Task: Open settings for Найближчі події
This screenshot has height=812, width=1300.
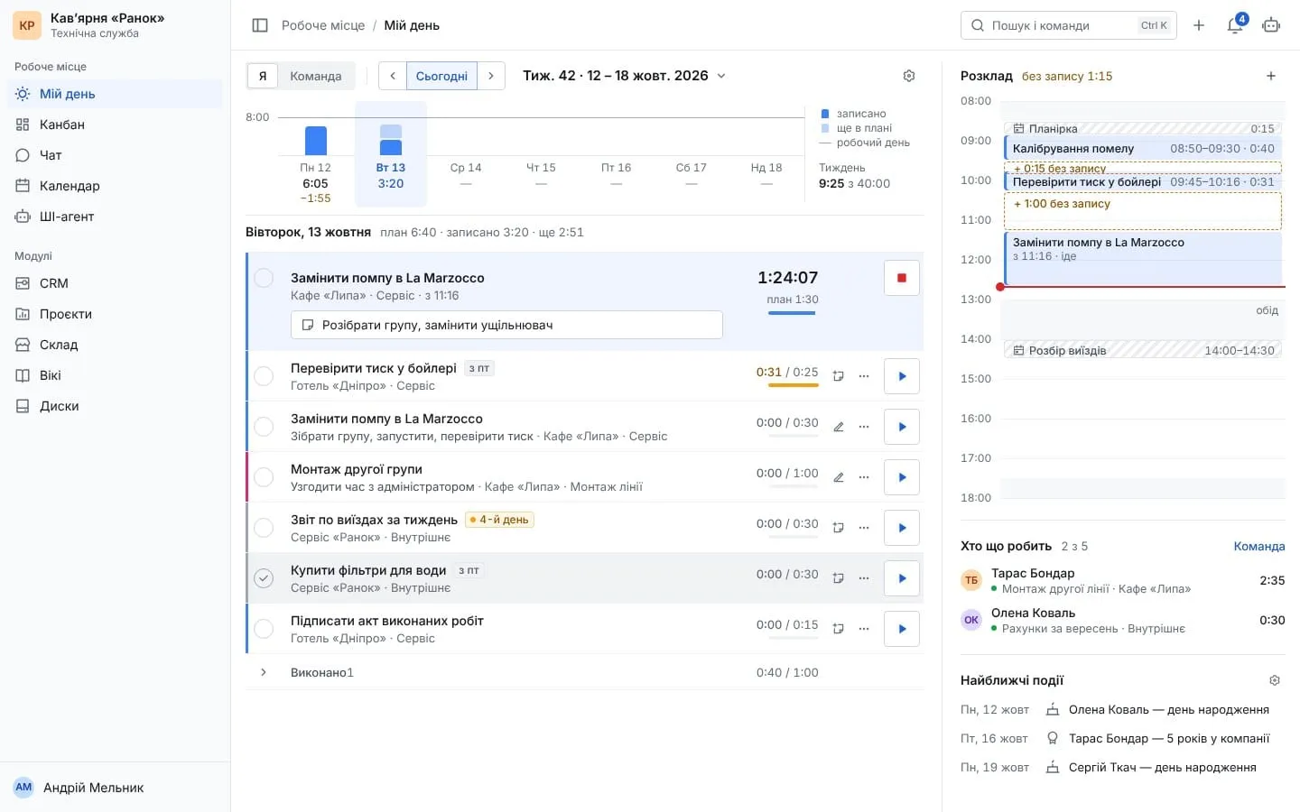Action: [1275, 680]
